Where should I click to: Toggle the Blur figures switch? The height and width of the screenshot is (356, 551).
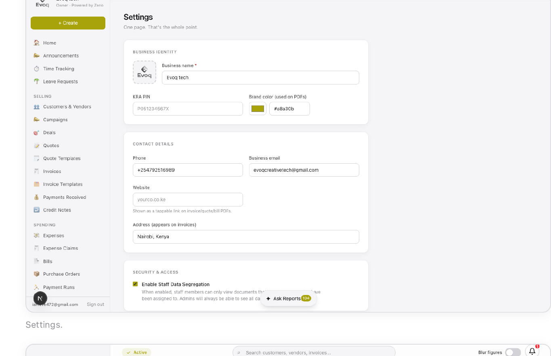tap(513, 352)
